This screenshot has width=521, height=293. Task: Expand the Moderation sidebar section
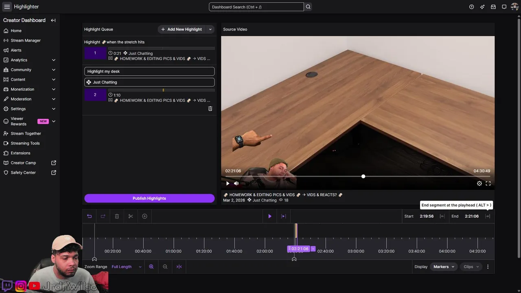54,99
